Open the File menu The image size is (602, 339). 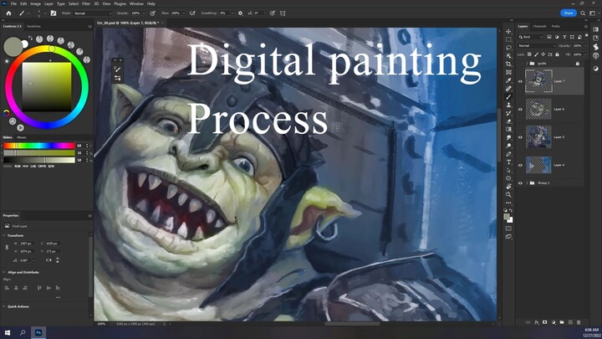(x=13, y=3)
